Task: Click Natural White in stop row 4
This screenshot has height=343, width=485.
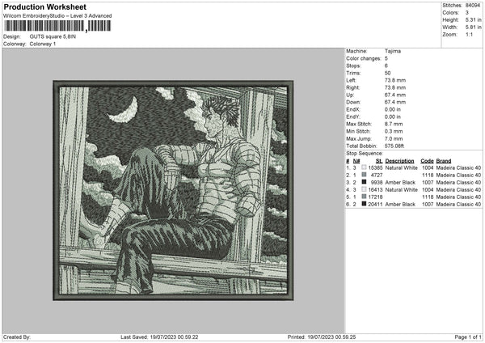Action: tap(401, 190)
